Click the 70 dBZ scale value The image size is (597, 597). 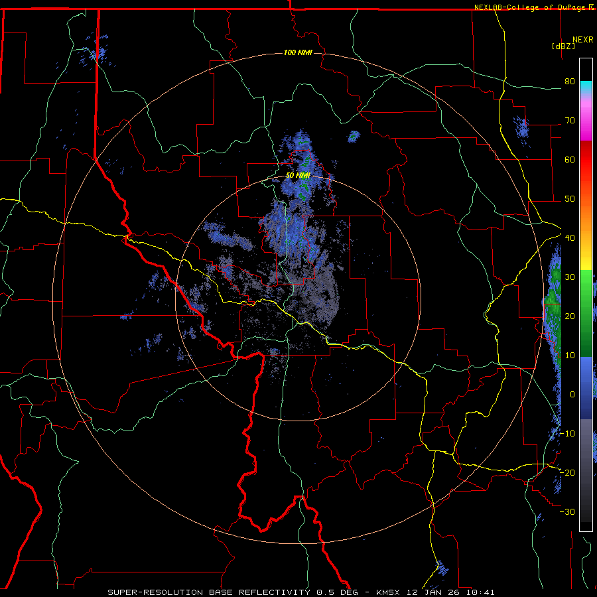coord(570,121)
